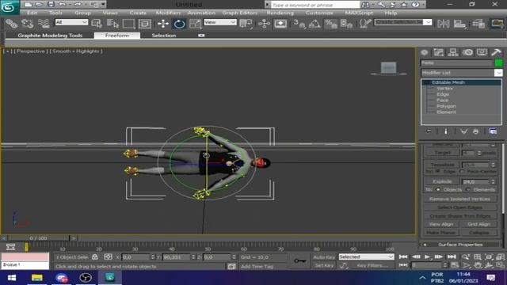Viewport: 507px width, 285px height.
Task: Collapse the Editable Mesh modifier tree
Action: point(426,82)
